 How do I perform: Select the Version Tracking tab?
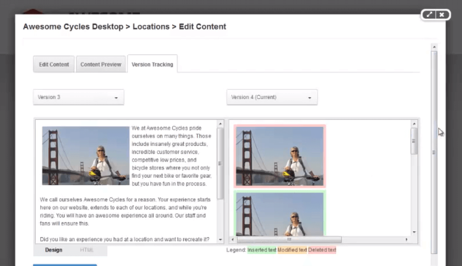pos(152,64)
